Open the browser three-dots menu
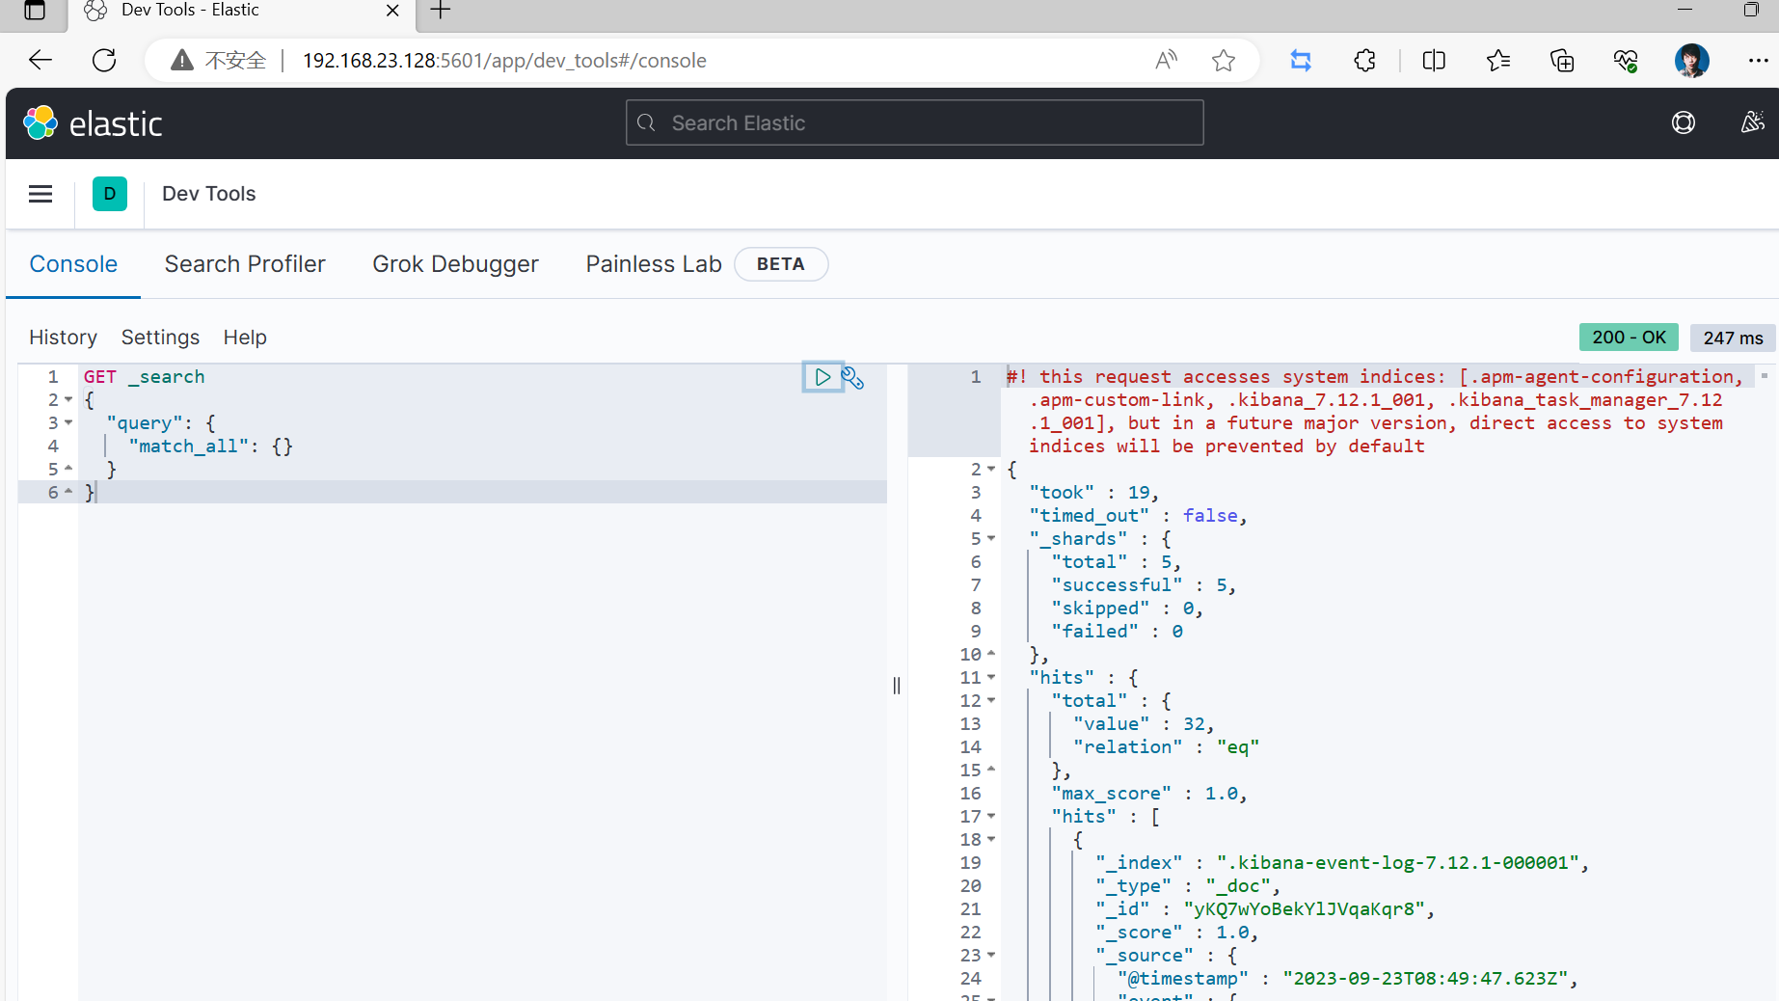The height and width of the screenshot is (1001, 1779). point(1758,61)
